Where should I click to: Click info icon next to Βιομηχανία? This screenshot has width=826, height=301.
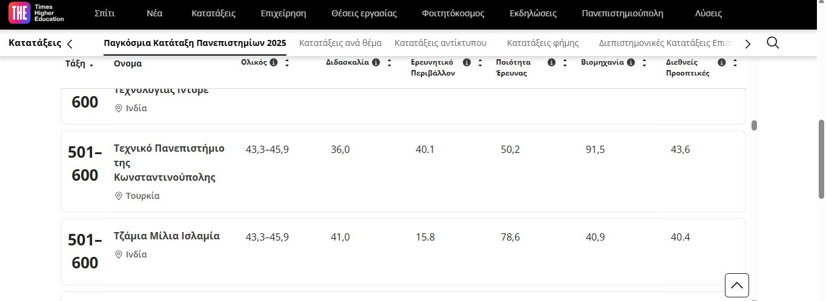631,62
